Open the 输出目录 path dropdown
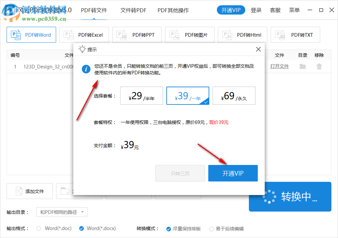Viewport: 338px width, 238px height. coord(62,212)
